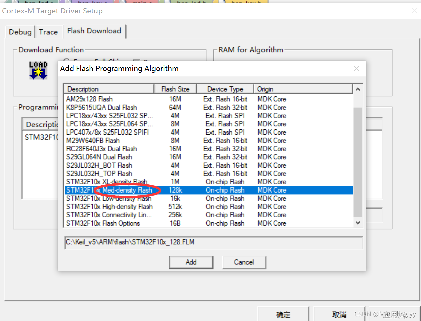This screenshot has width=421, height=321.
Task: Sort by Device Type column header
Action: click(x=225, y=89)
